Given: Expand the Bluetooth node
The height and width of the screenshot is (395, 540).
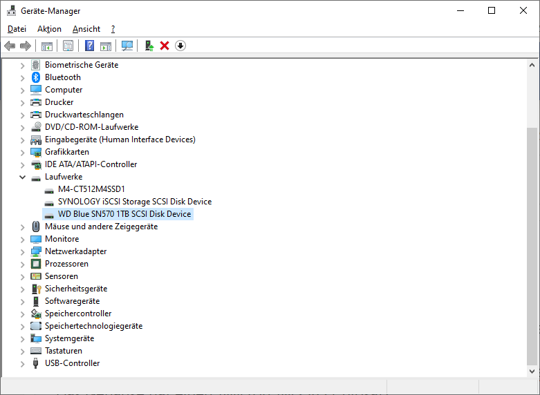Looking at the screenshot, I should click(22, 78).
